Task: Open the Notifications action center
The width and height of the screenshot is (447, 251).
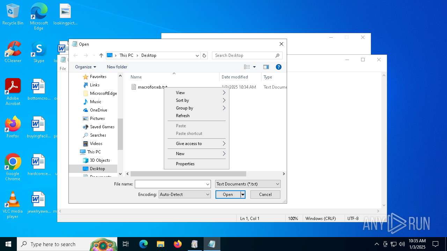Action: click(x=435, y=244)
